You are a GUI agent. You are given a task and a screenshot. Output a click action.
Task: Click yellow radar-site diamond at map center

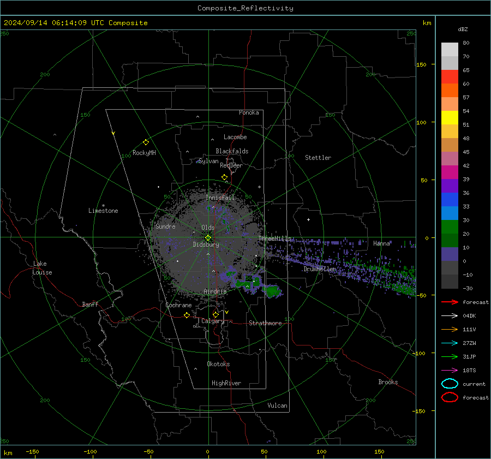[x=208, y=238]
